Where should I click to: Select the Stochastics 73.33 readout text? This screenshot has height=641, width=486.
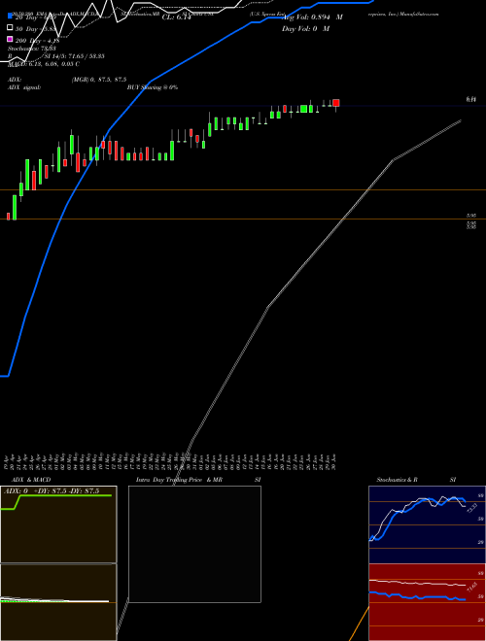31,49
